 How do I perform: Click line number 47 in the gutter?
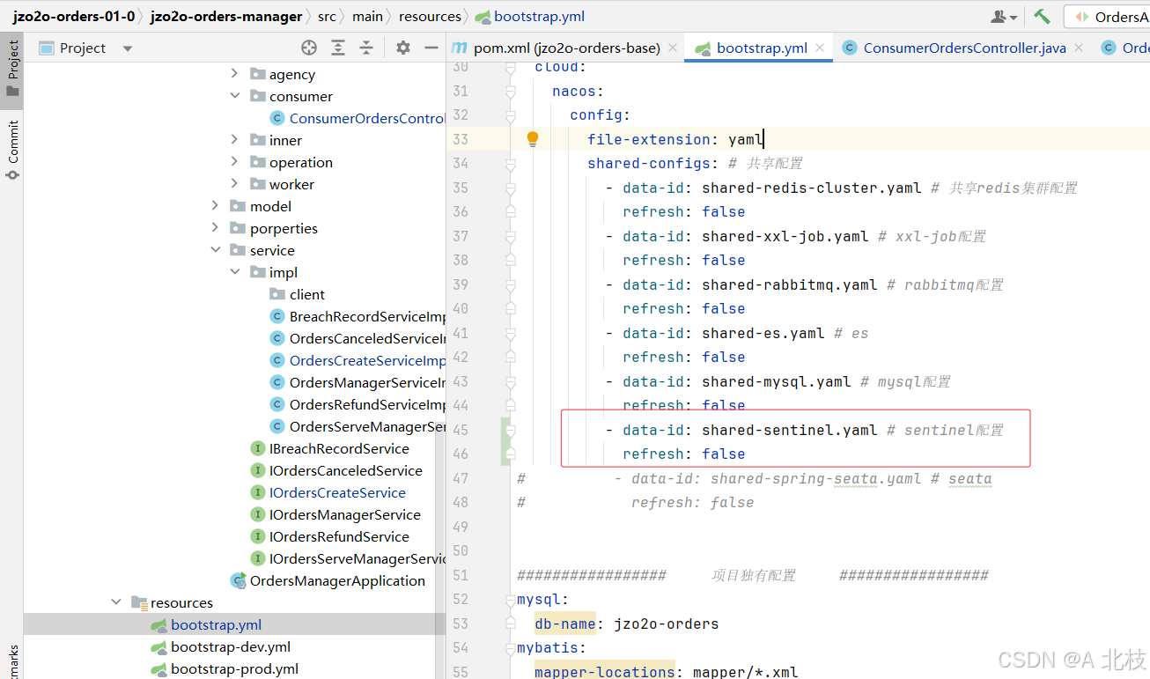pyautogui.click(x=461, y=478)
